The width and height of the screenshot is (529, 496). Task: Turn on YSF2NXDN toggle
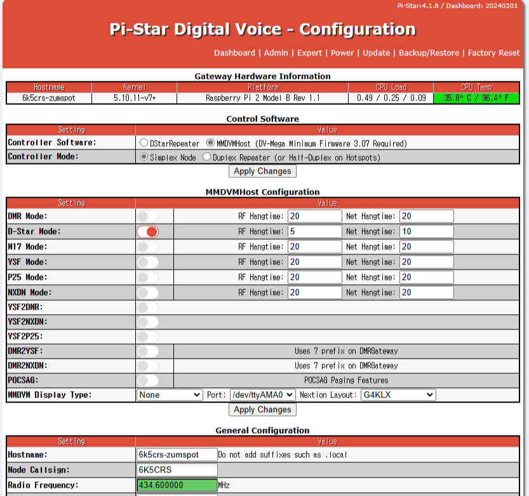[x=148, y=322]
